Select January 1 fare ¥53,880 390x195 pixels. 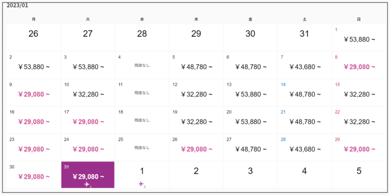point(359,39)
